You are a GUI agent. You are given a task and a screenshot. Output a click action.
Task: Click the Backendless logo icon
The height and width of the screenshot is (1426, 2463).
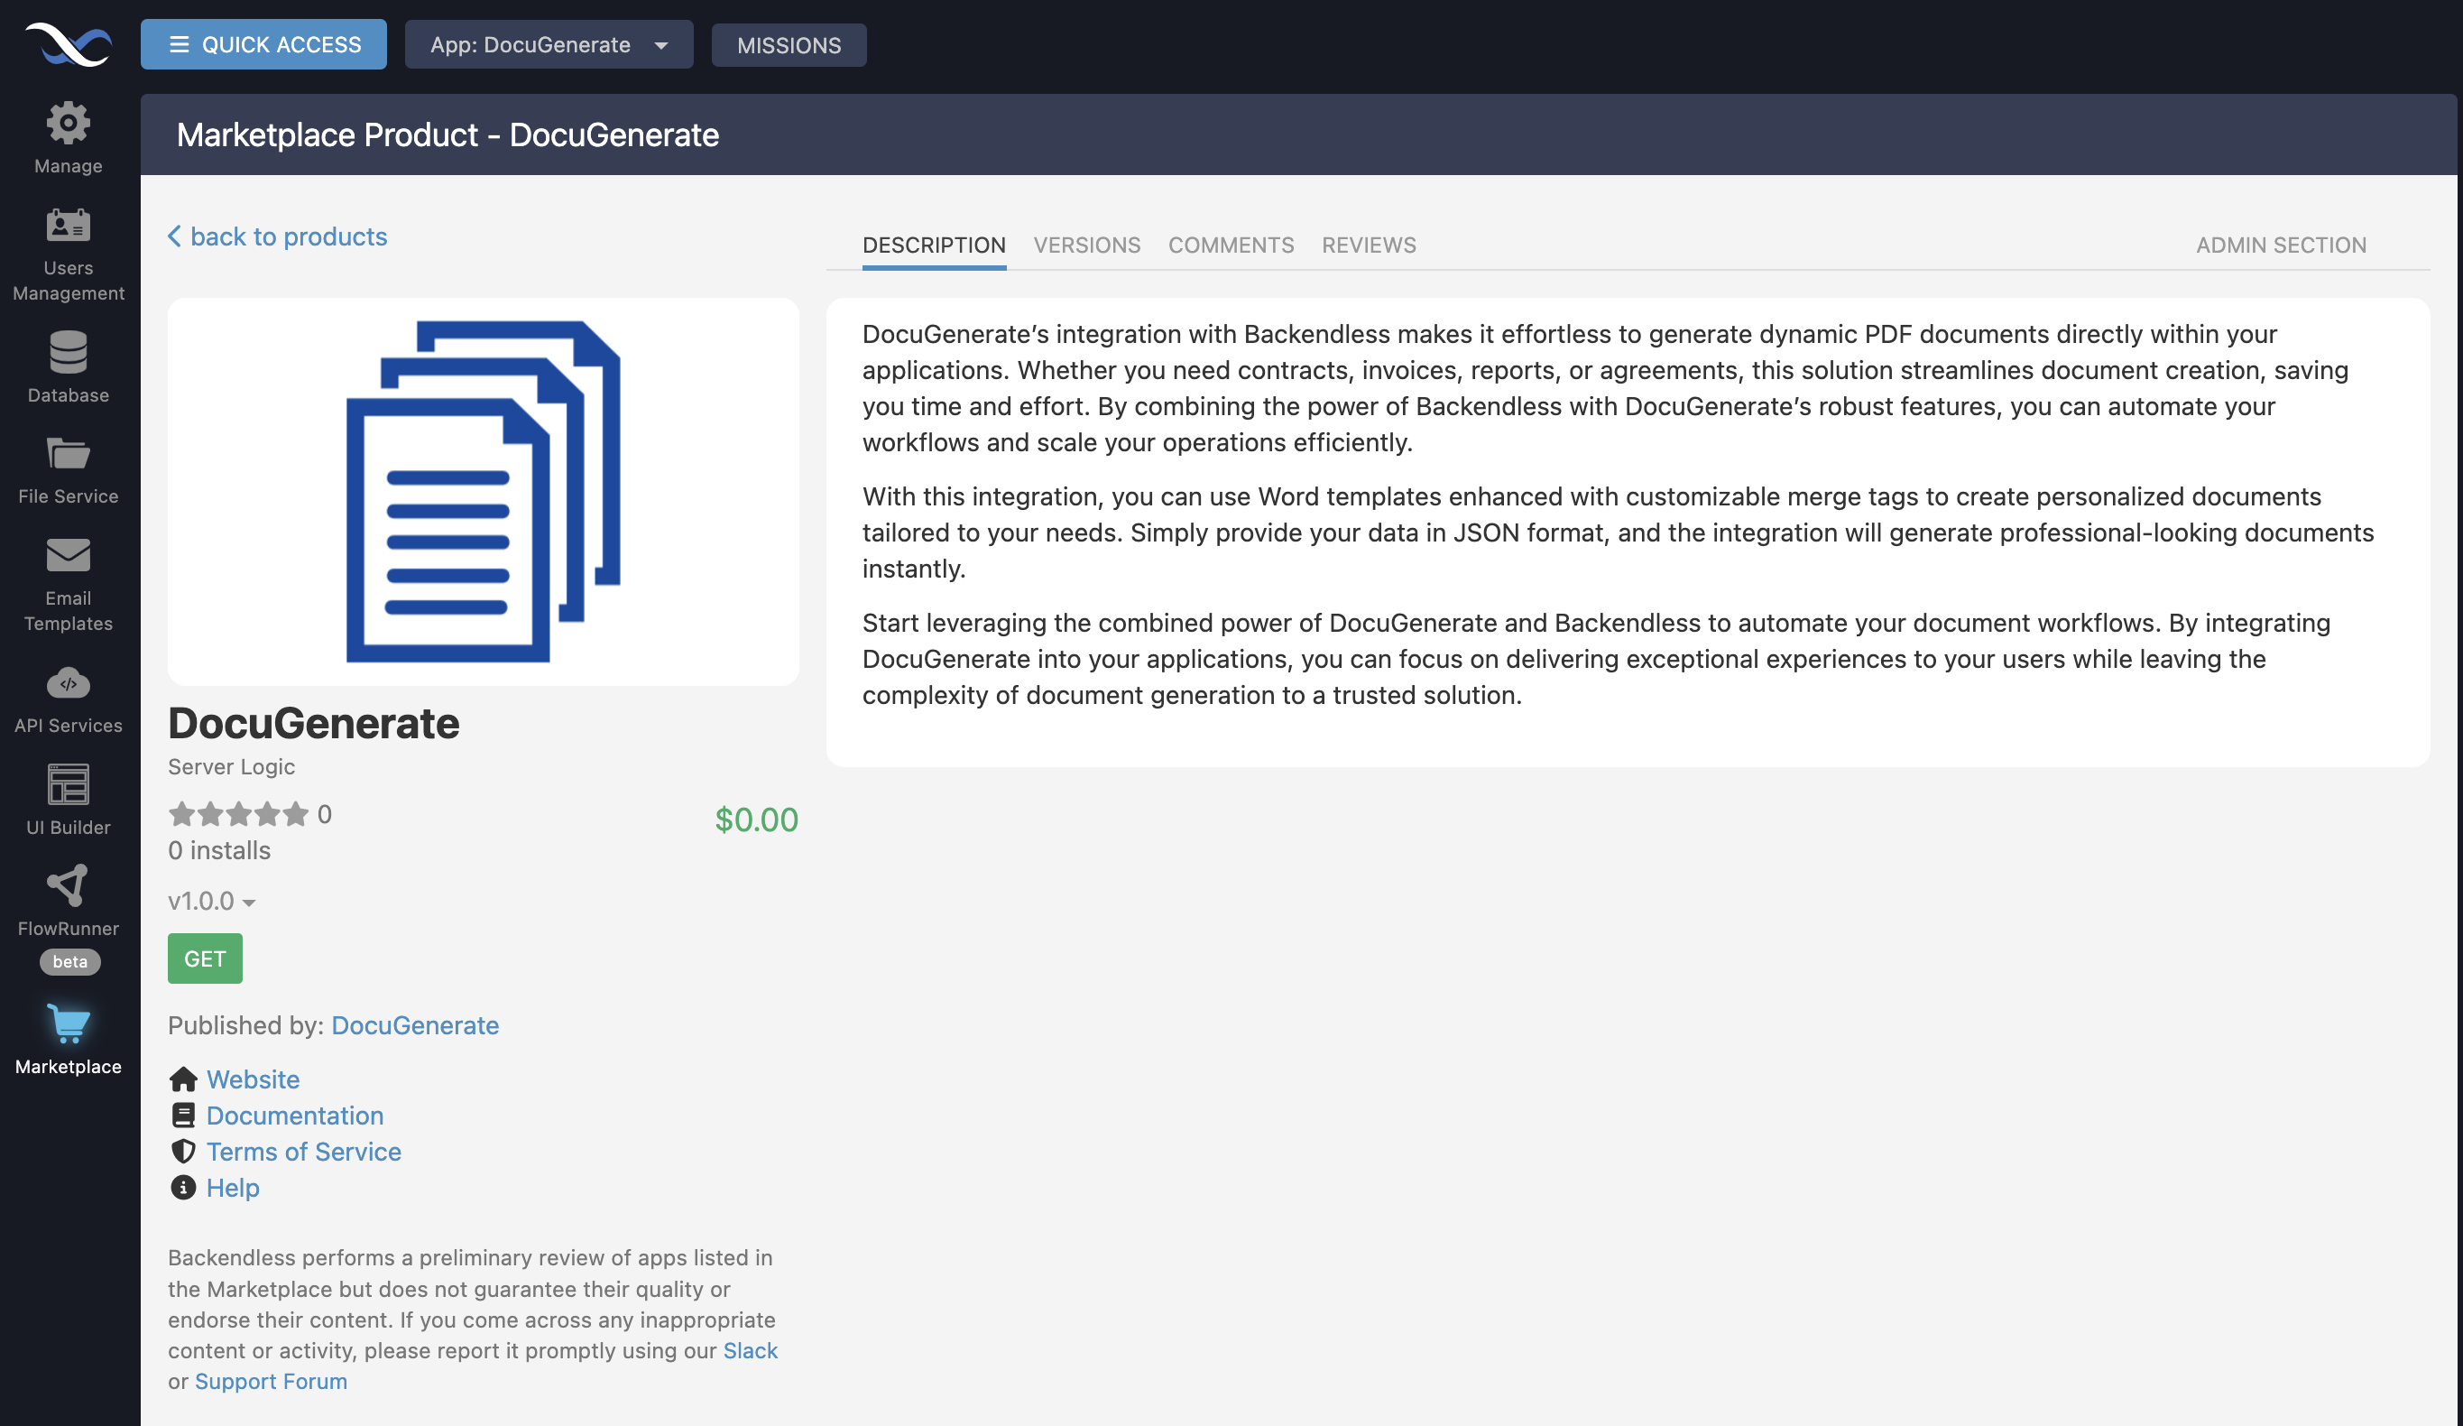pos(69,45)
